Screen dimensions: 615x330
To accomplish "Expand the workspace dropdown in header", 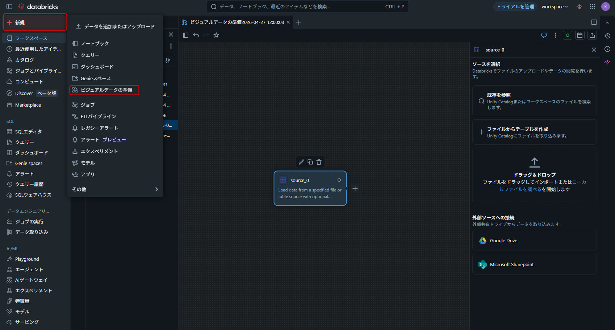I will [555, 7].
